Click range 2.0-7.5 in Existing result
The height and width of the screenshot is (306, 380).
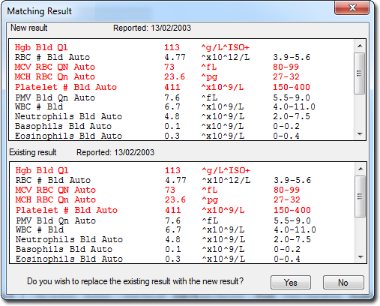click(292, 239)
